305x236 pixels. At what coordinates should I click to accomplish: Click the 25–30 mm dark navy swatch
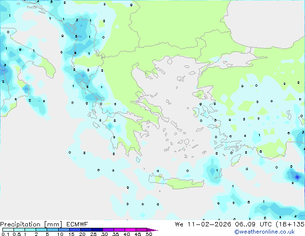tap(97, 230)
